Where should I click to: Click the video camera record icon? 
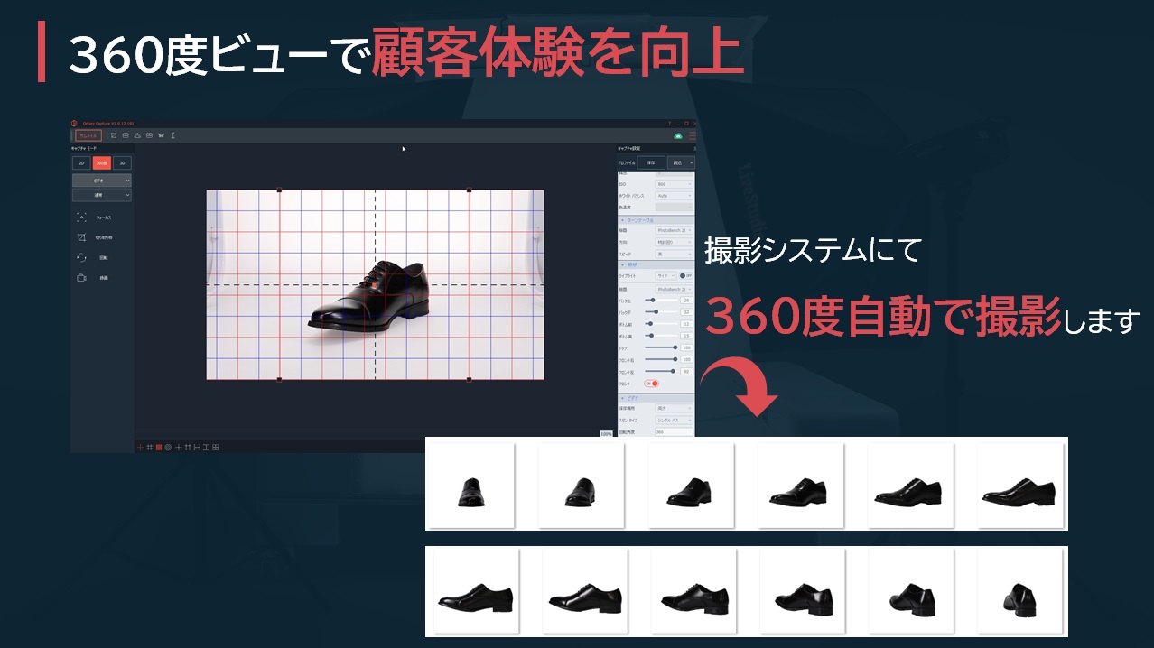pos(81,278)
